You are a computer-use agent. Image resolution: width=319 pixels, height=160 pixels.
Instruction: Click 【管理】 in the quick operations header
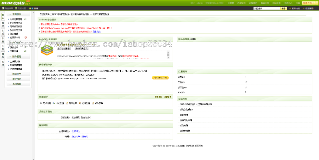click(167, 97)
